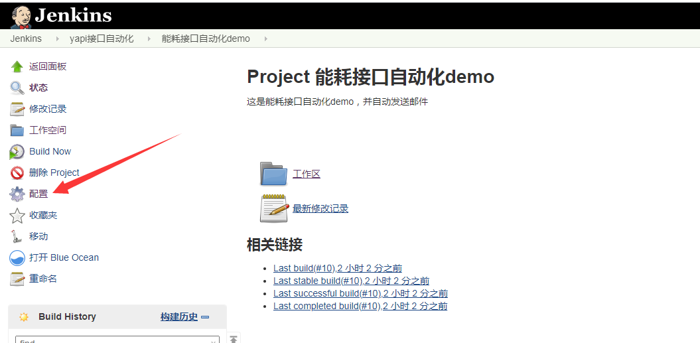Click the up-arrow icon beside the build search box

234,338
